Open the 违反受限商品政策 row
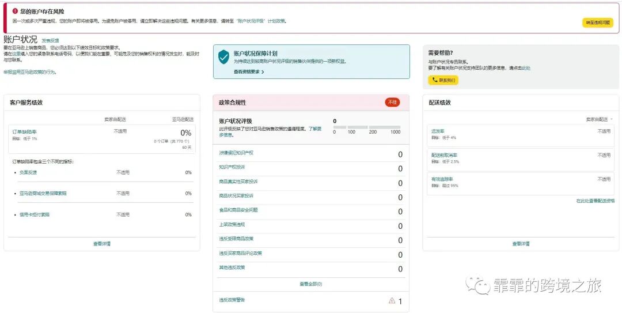The height and width of the screenshot is (313, 622). click(x=310, y=240)
